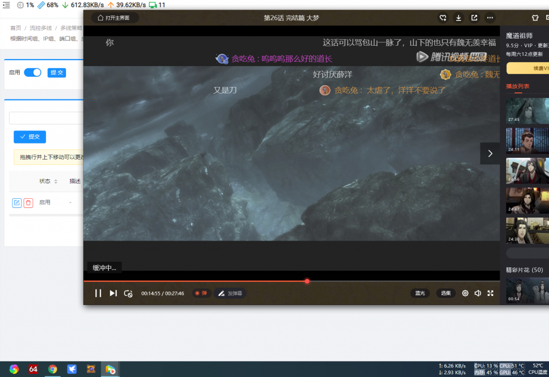Mute the video with the speaker icon
The height and width of the screenshot is (377, 549).
click(478, 293)
